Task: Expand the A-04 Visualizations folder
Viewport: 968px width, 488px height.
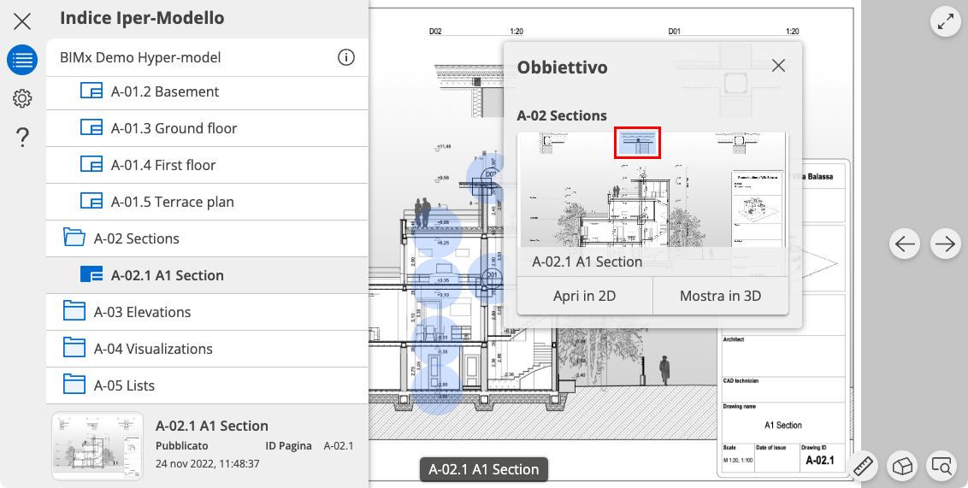Action: [x=154, y=349]
